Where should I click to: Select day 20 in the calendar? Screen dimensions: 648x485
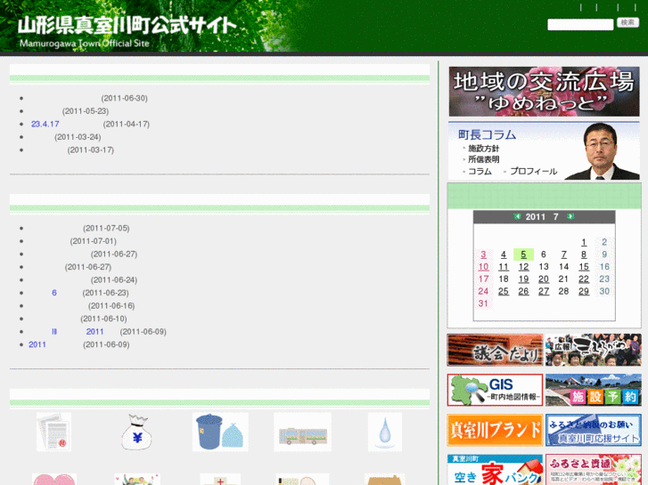tap(544, 279)
